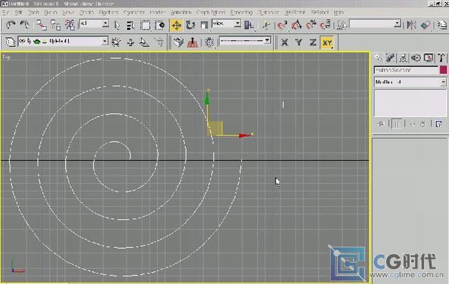Viewport: 449px width, 284px height.
Task: Expand the Modifier List dropdown
Action: 410,82
